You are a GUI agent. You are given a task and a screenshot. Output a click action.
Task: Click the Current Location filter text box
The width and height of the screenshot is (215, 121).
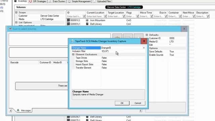coord(95,16)
